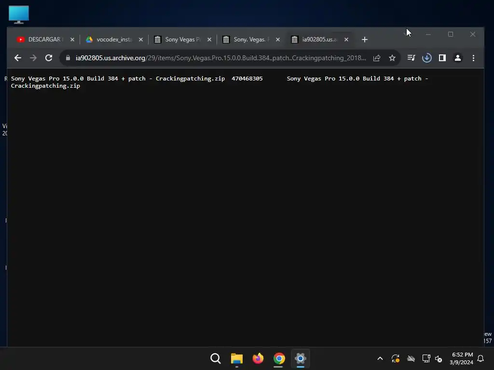Click the archive.org URL address bar

[x=220, y=58]
